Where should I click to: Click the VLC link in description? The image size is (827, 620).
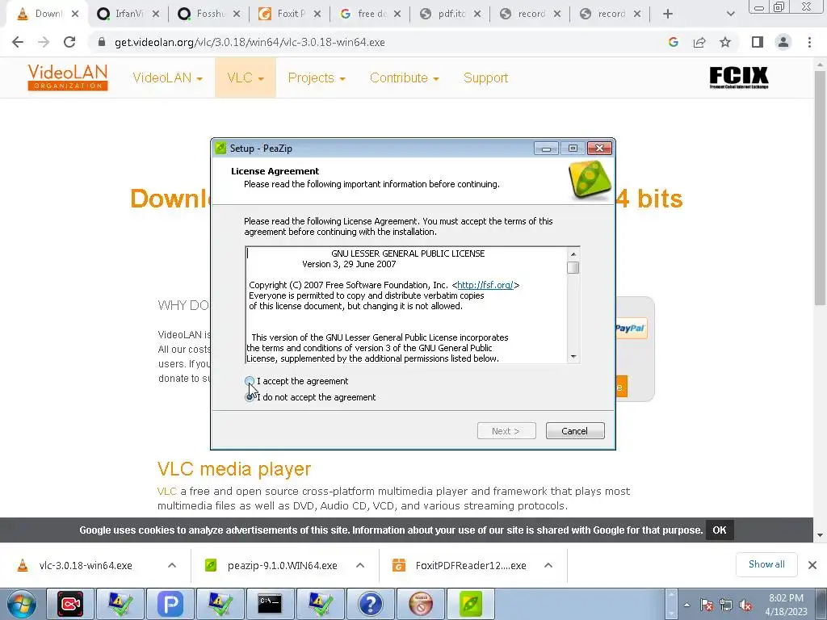coord(166,492)
